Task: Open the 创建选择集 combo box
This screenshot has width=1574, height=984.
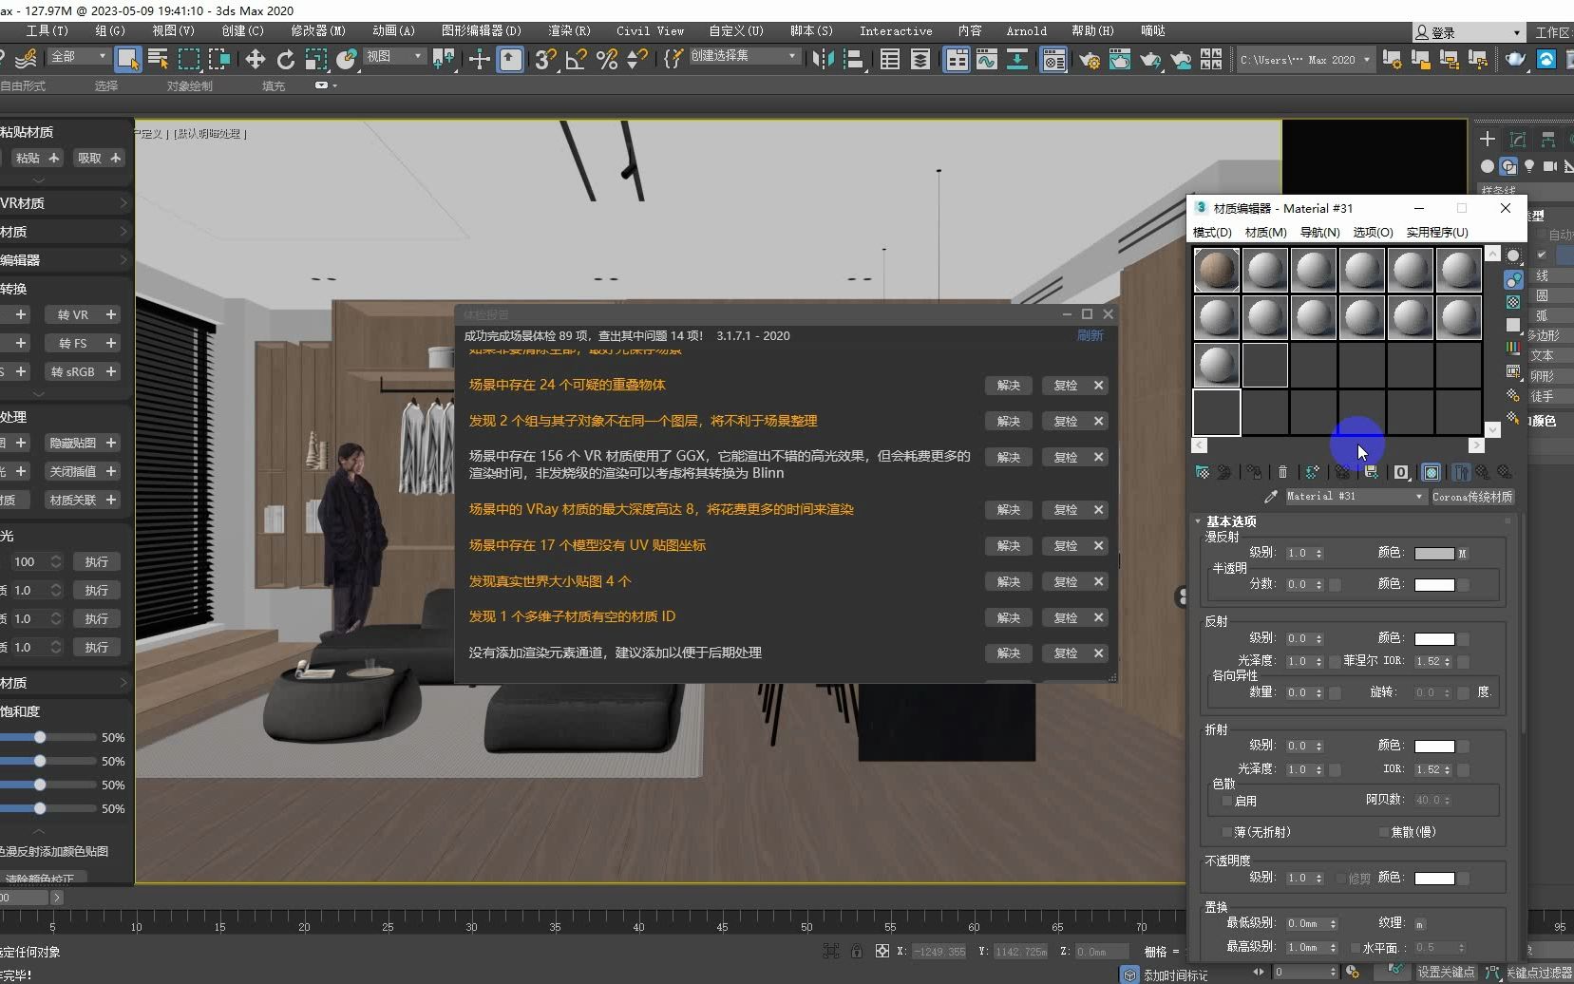Action: click(x=791, y=55)
